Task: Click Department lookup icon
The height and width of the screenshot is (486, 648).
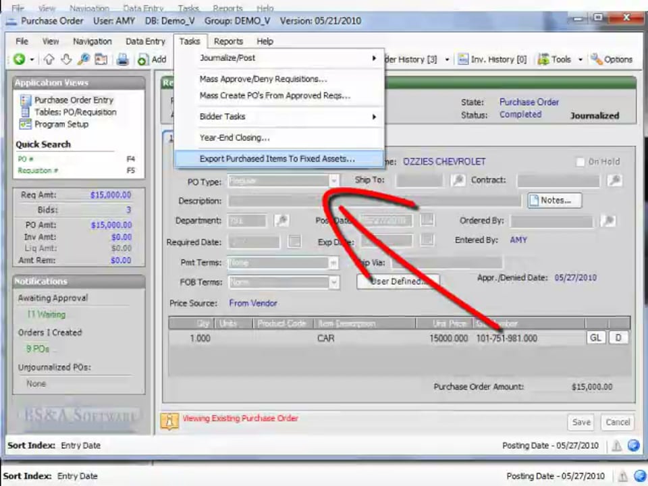Action: (x=282, y=220)
